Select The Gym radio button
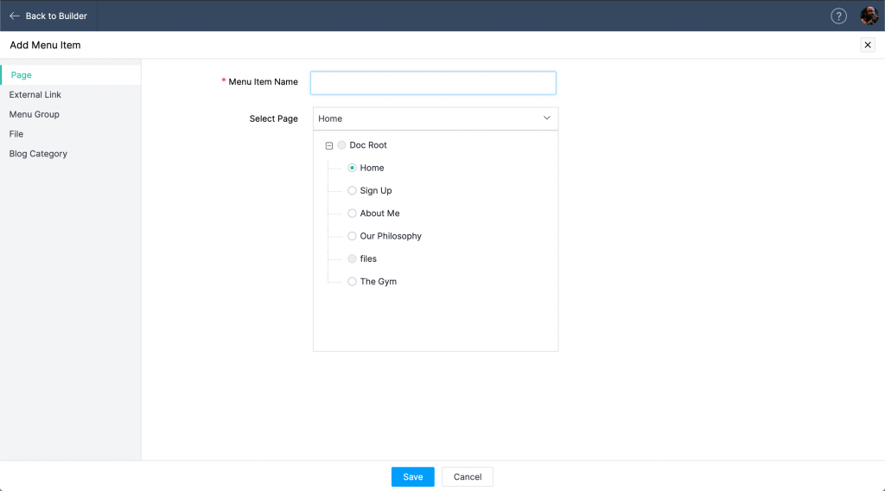This screenshot has height=491, width=885. [352, 281]
